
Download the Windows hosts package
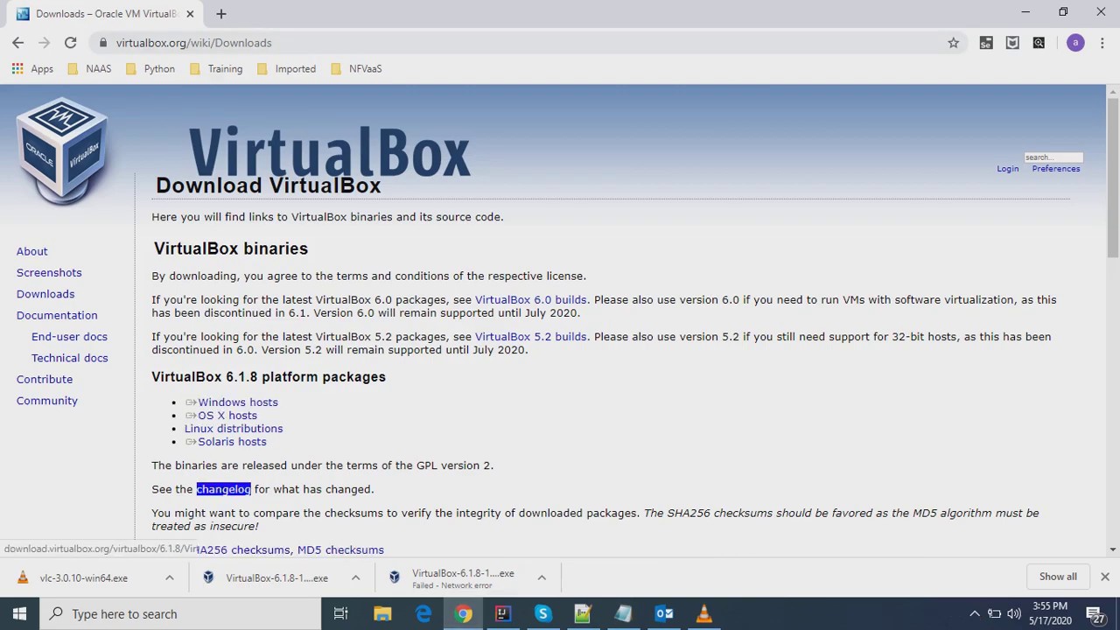[237, 402]
